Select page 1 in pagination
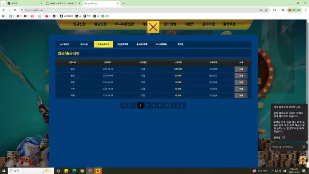The width and height of the screenshot is (309, 174). click(140, 105)
